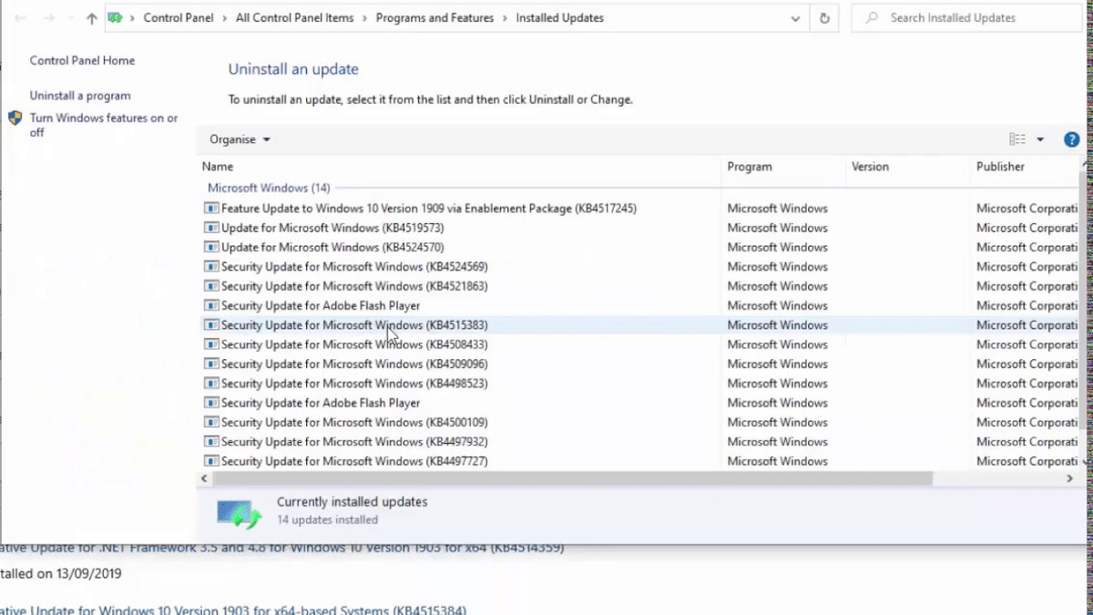Click chevron after Control Panel in breadcrumb
Image resolution: width=1093 pixels, height=615 pixels.
224,18
